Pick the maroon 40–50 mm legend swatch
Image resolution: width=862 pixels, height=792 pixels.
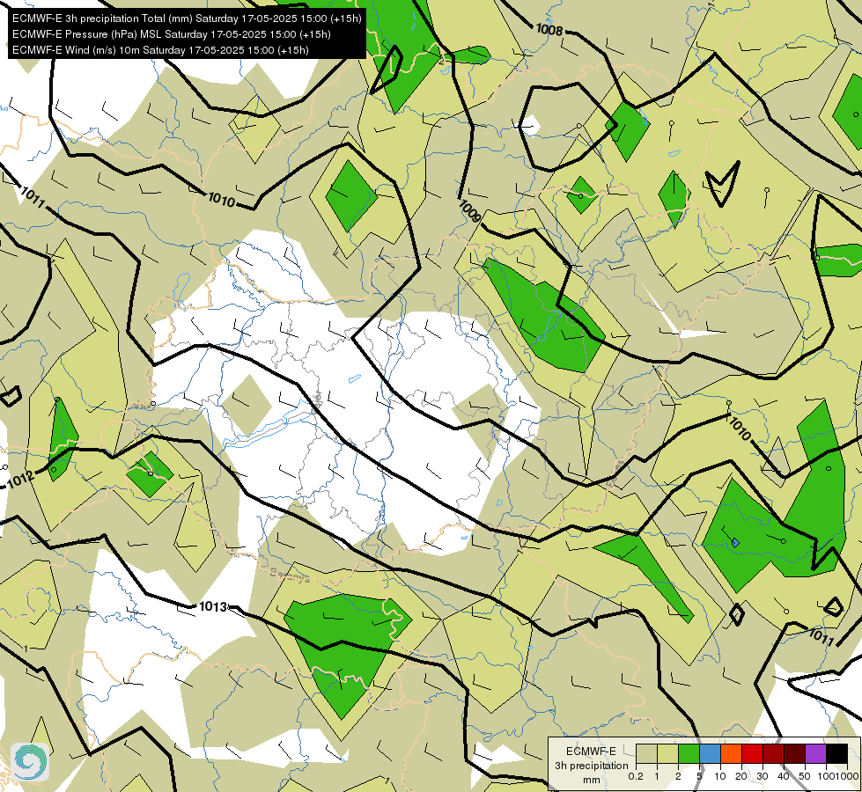click(794, 754)
